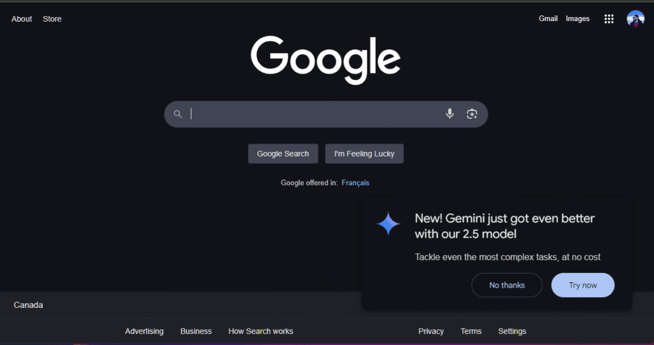Screen dimensions: 654x345
Task: Click the Gemini sparkle star icon
Action: point(388,224)
